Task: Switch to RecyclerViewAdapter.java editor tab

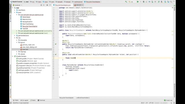Action: click(x=63, y=5)
